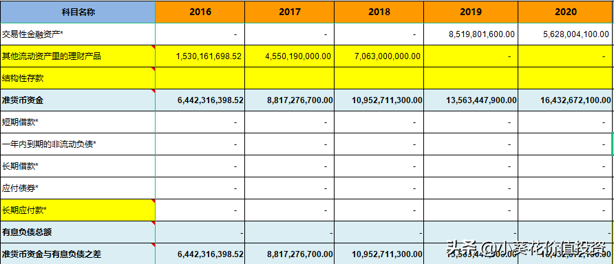Select bottom row 2018 value 10,952,711,300.00
This screenshot has height=264, width=614.
tap(388, 254)
